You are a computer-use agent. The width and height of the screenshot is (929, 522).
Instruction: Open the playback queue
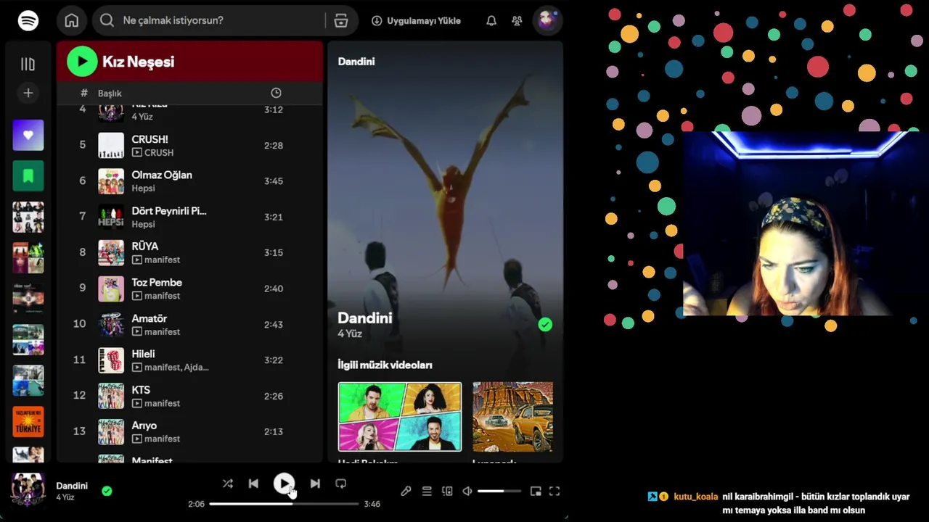[427, 491]
